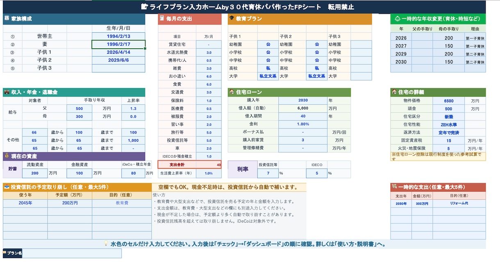This screenshot has width=500, height=262.
Task: Select the empty 子供3 小学校 type cell
Action: (x=361, y=52)
